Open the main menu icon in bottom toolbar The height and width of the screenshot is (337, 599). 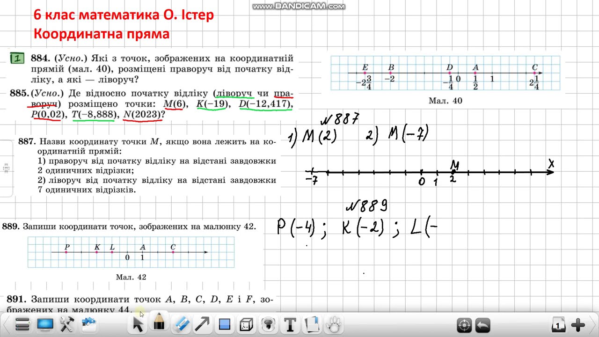(x=22, y=324)
